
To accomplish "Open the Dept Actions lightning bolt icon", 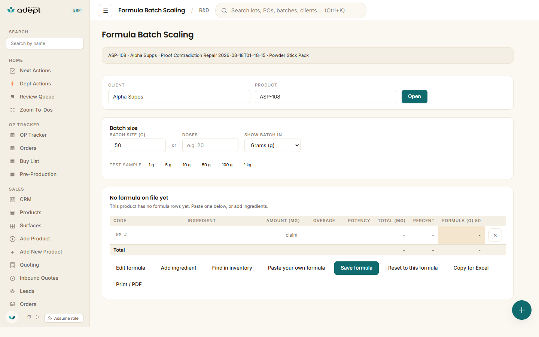I will pos(12,84).
